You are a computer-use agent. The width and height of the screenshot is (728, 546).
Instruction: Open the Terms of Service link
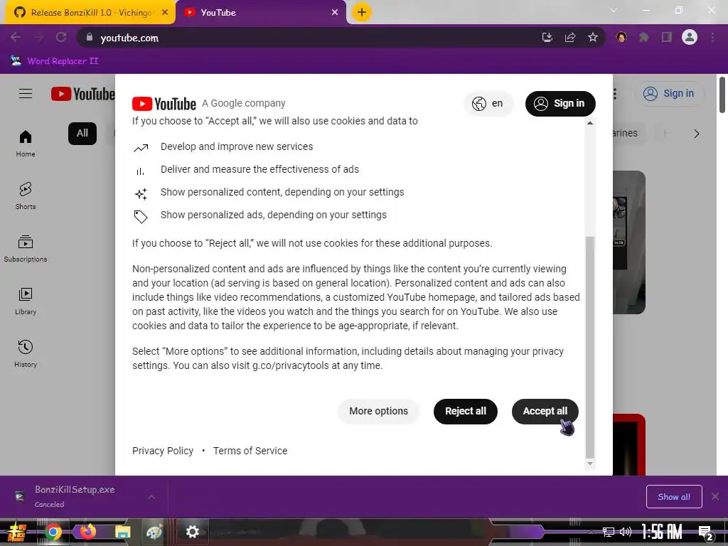pyautogui.click(x=250, y=451)
